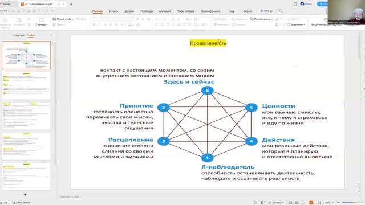Click the Проактивность slide title

(x=208, y=43)
